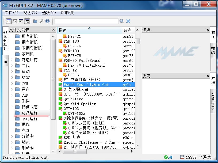Click the game list scroll up arrow

(137, 30)
